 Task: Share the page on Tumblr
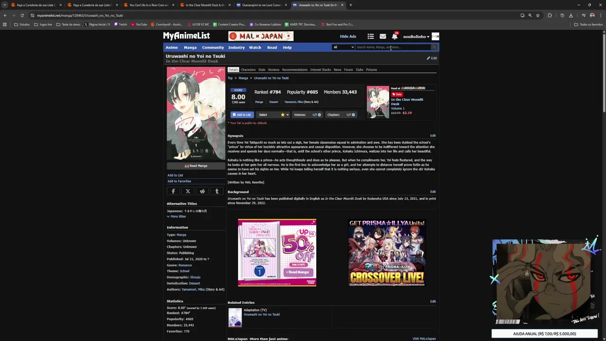[217, 191]
